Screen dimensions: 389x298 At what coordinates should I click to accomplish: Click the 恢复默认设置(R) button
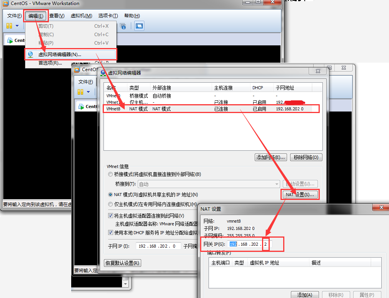[x=123, y=263]
